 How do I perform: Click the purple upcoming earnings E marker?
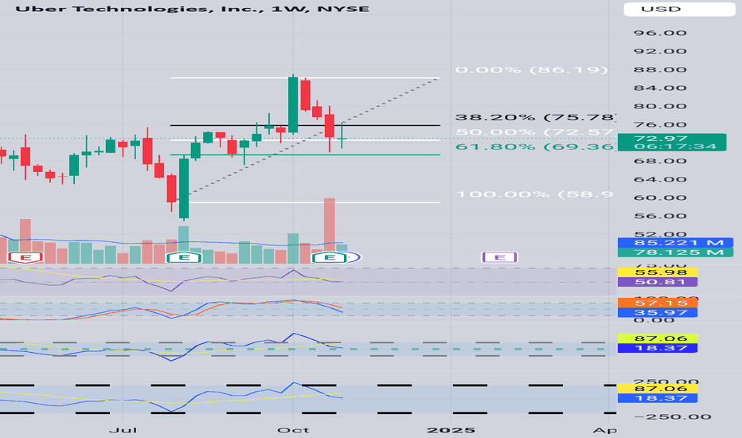click(x=500, y=257)
